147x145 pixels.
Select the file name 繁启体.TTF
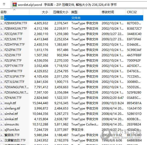tap(12, 135)
